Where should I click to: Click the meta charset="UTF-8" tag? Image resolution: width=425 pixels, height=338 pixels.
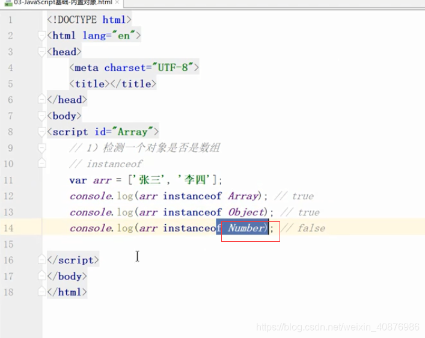click(134, 67)
